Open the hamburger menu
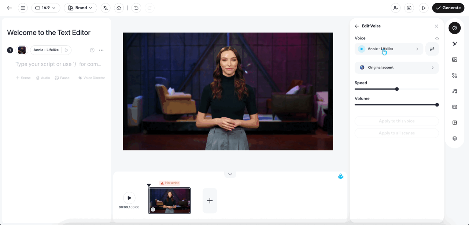 coord(23,8)
